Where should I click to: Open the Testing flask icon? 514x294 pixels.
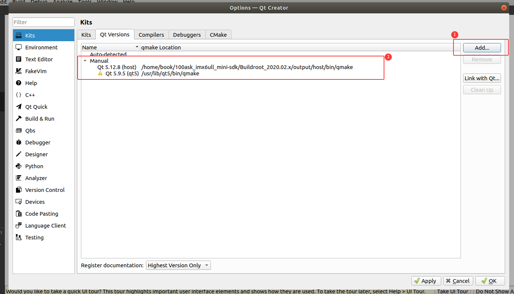[x=19, y=238]
